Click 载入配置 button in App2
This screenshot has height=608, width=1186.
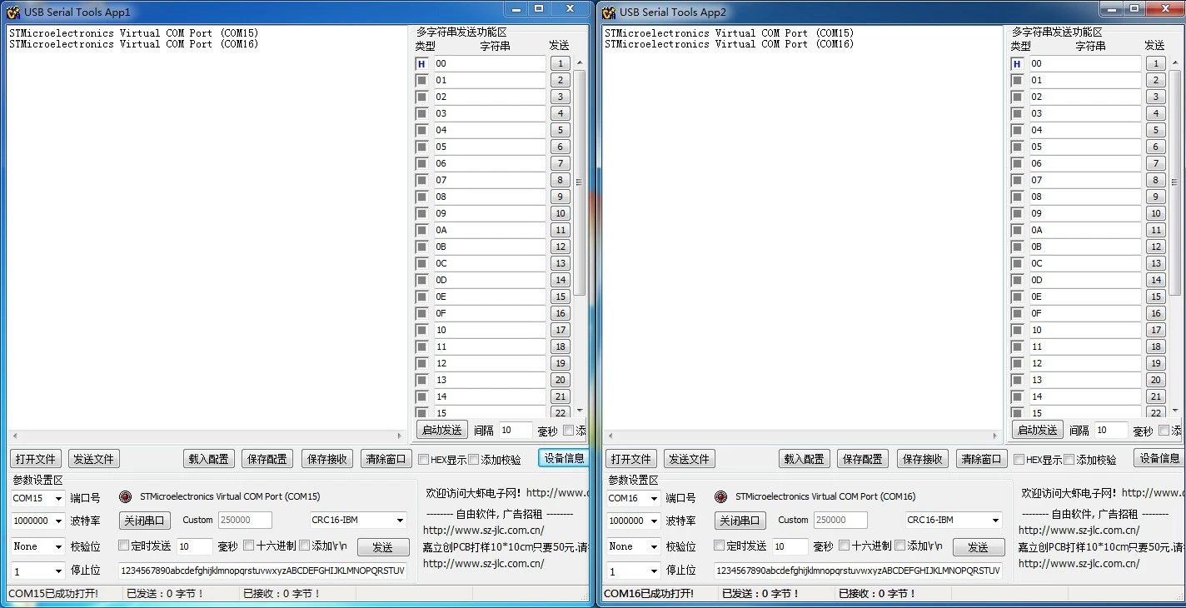[805, 459]
